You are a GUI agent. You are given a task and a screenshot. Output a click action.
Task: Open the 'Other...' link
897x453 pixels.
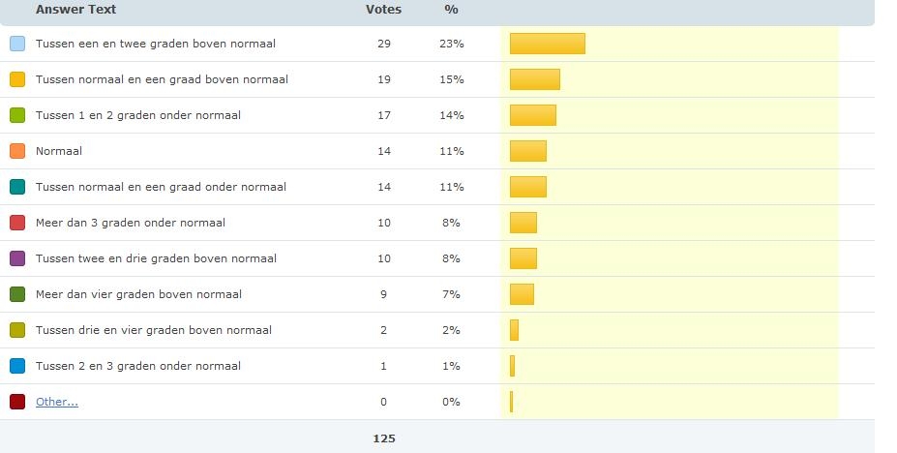point(57,402)
